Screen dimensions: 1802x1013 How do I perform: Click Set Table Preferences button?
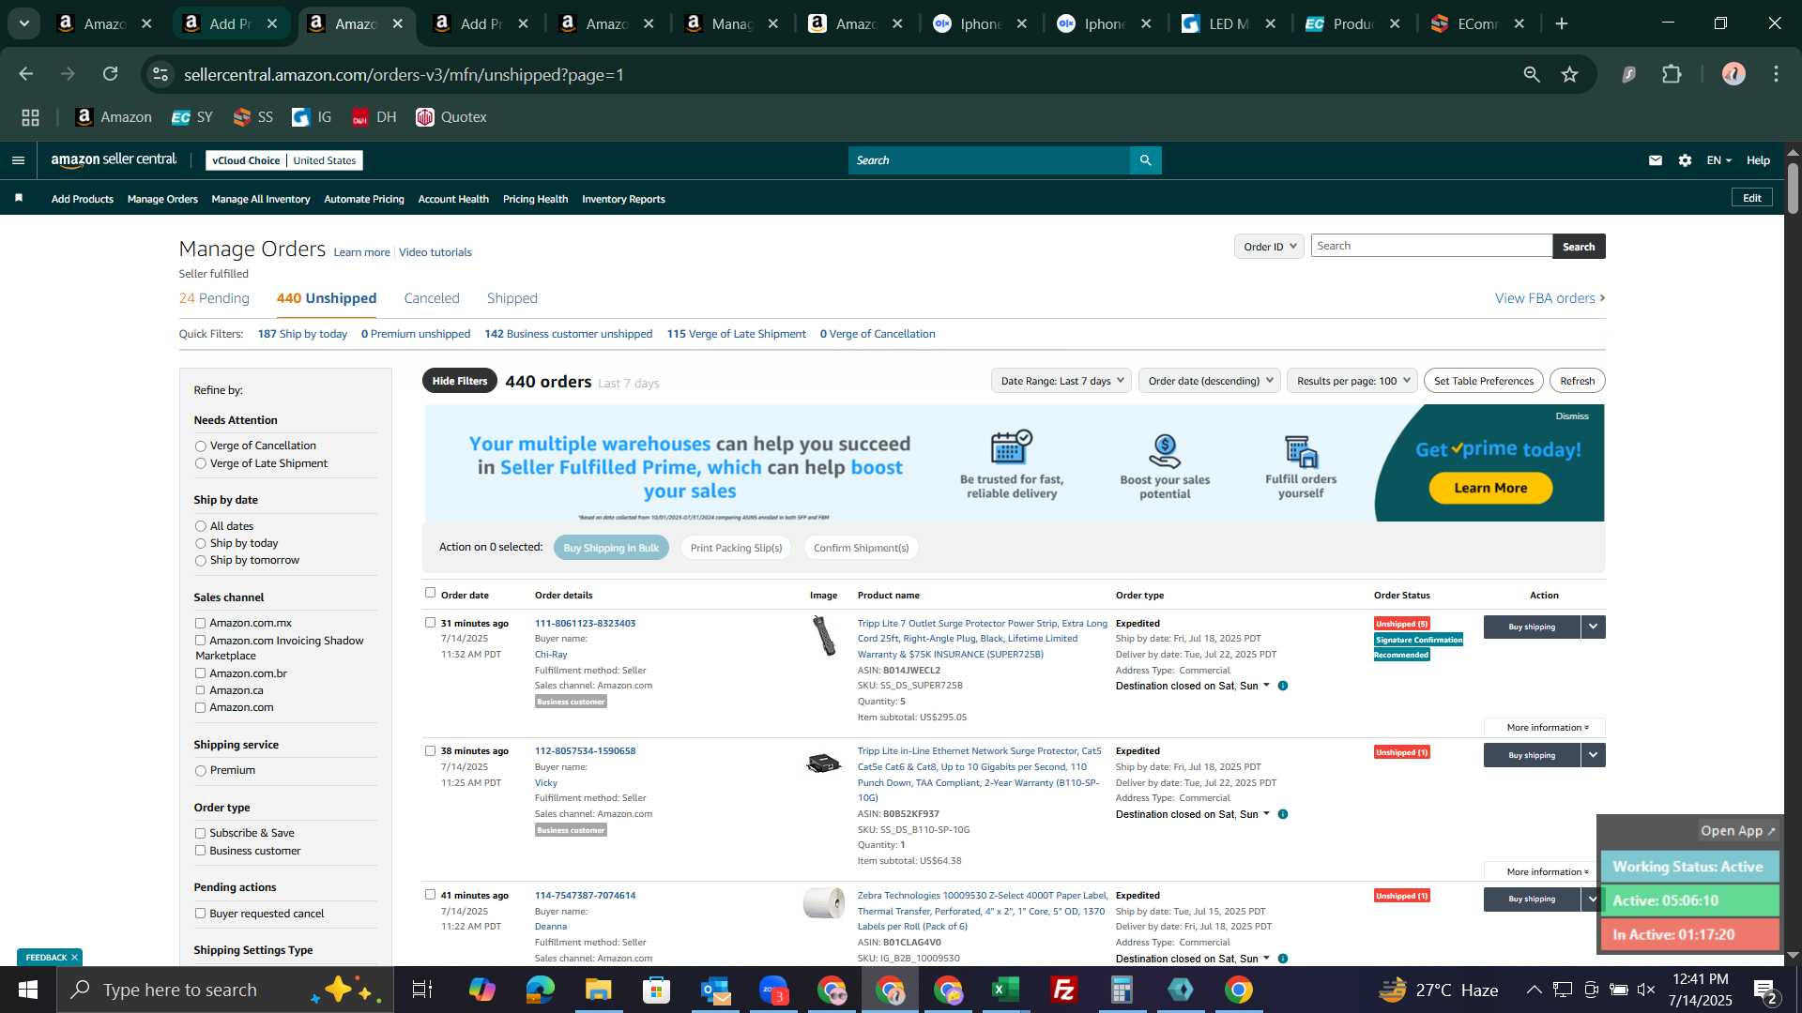[x=1483, y=381]
